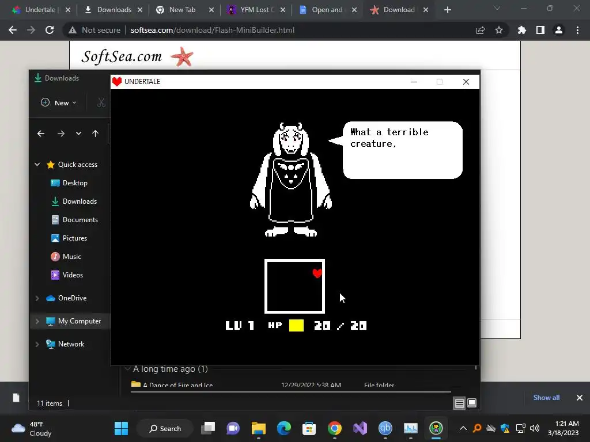Open recent locations dropdown in Explorer

(x=78, y=134)
